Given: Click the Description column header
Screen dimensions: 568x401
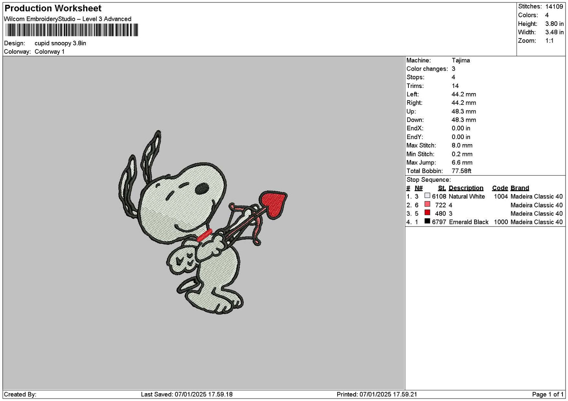Looking at the screenshot, I should pos(466,188).
